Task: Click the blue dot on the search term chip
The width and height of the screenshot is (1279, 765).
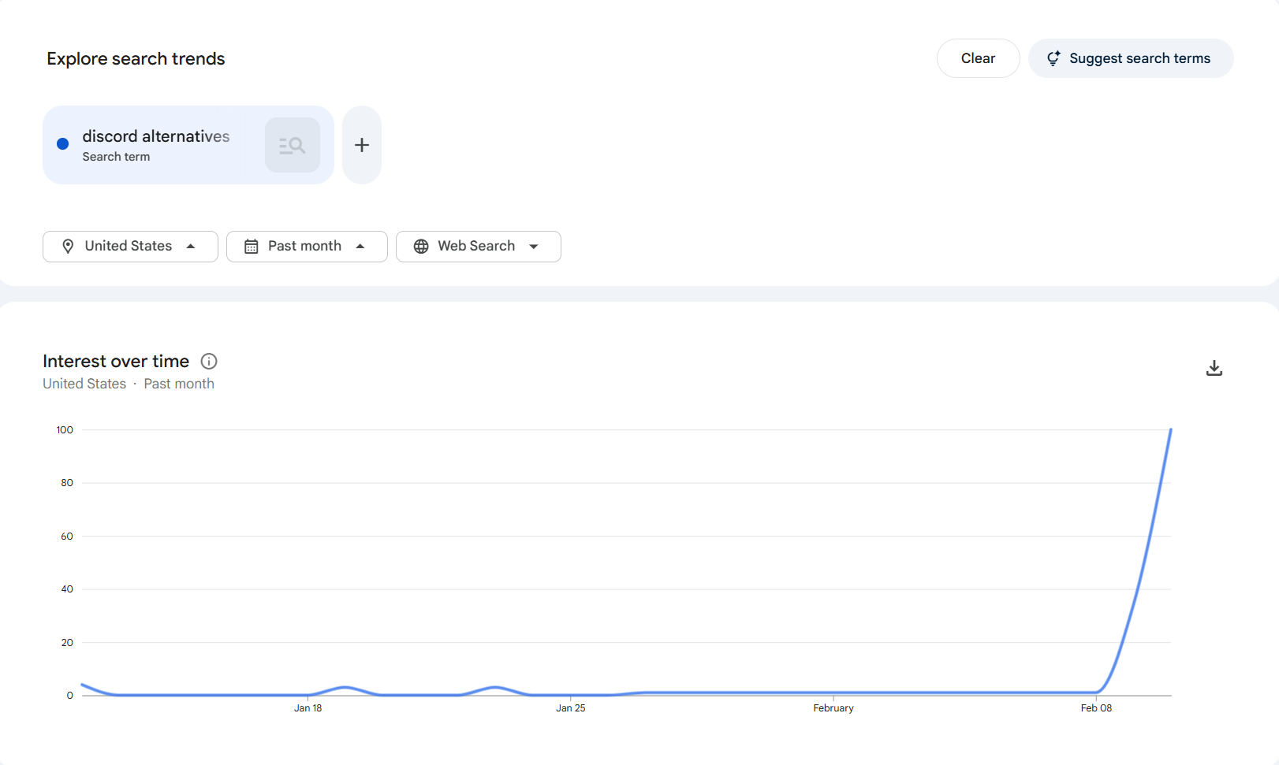Action: coord(62,144)
